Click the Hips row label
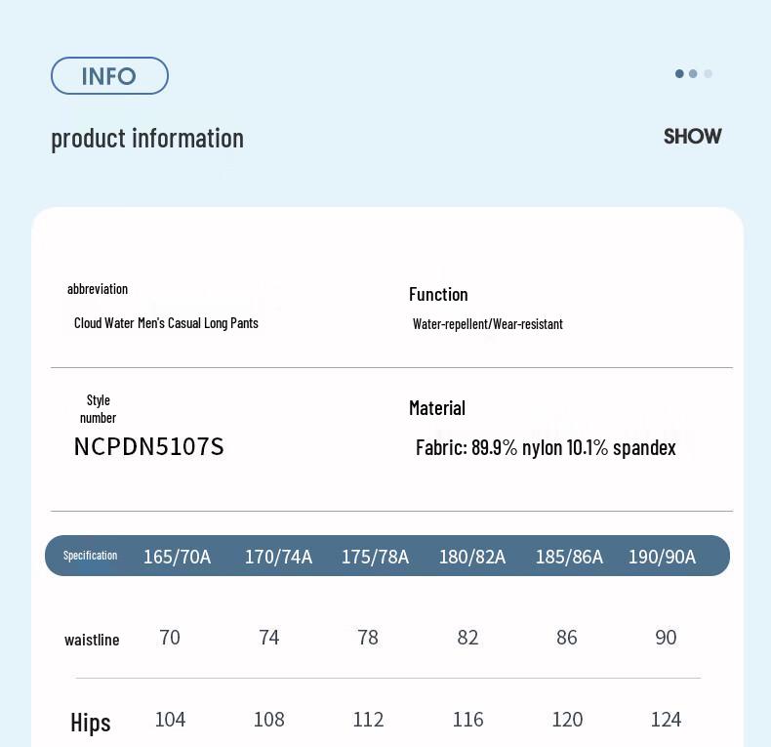771x747 pixels. click(91, 723)
